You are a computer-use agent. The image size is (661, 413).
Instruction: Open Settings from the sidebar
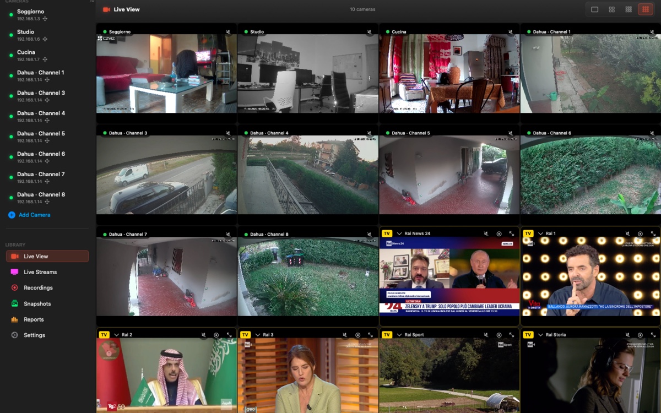[47, 335]
